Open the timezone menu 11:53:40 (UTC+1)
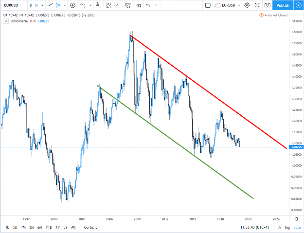This screenshot has width=304, height=233. coord(254,227)
